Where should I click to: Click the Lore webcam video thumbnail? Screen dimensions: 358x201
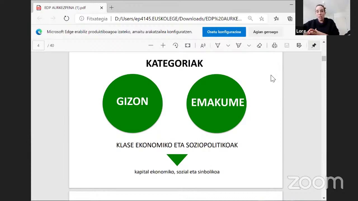323,18
